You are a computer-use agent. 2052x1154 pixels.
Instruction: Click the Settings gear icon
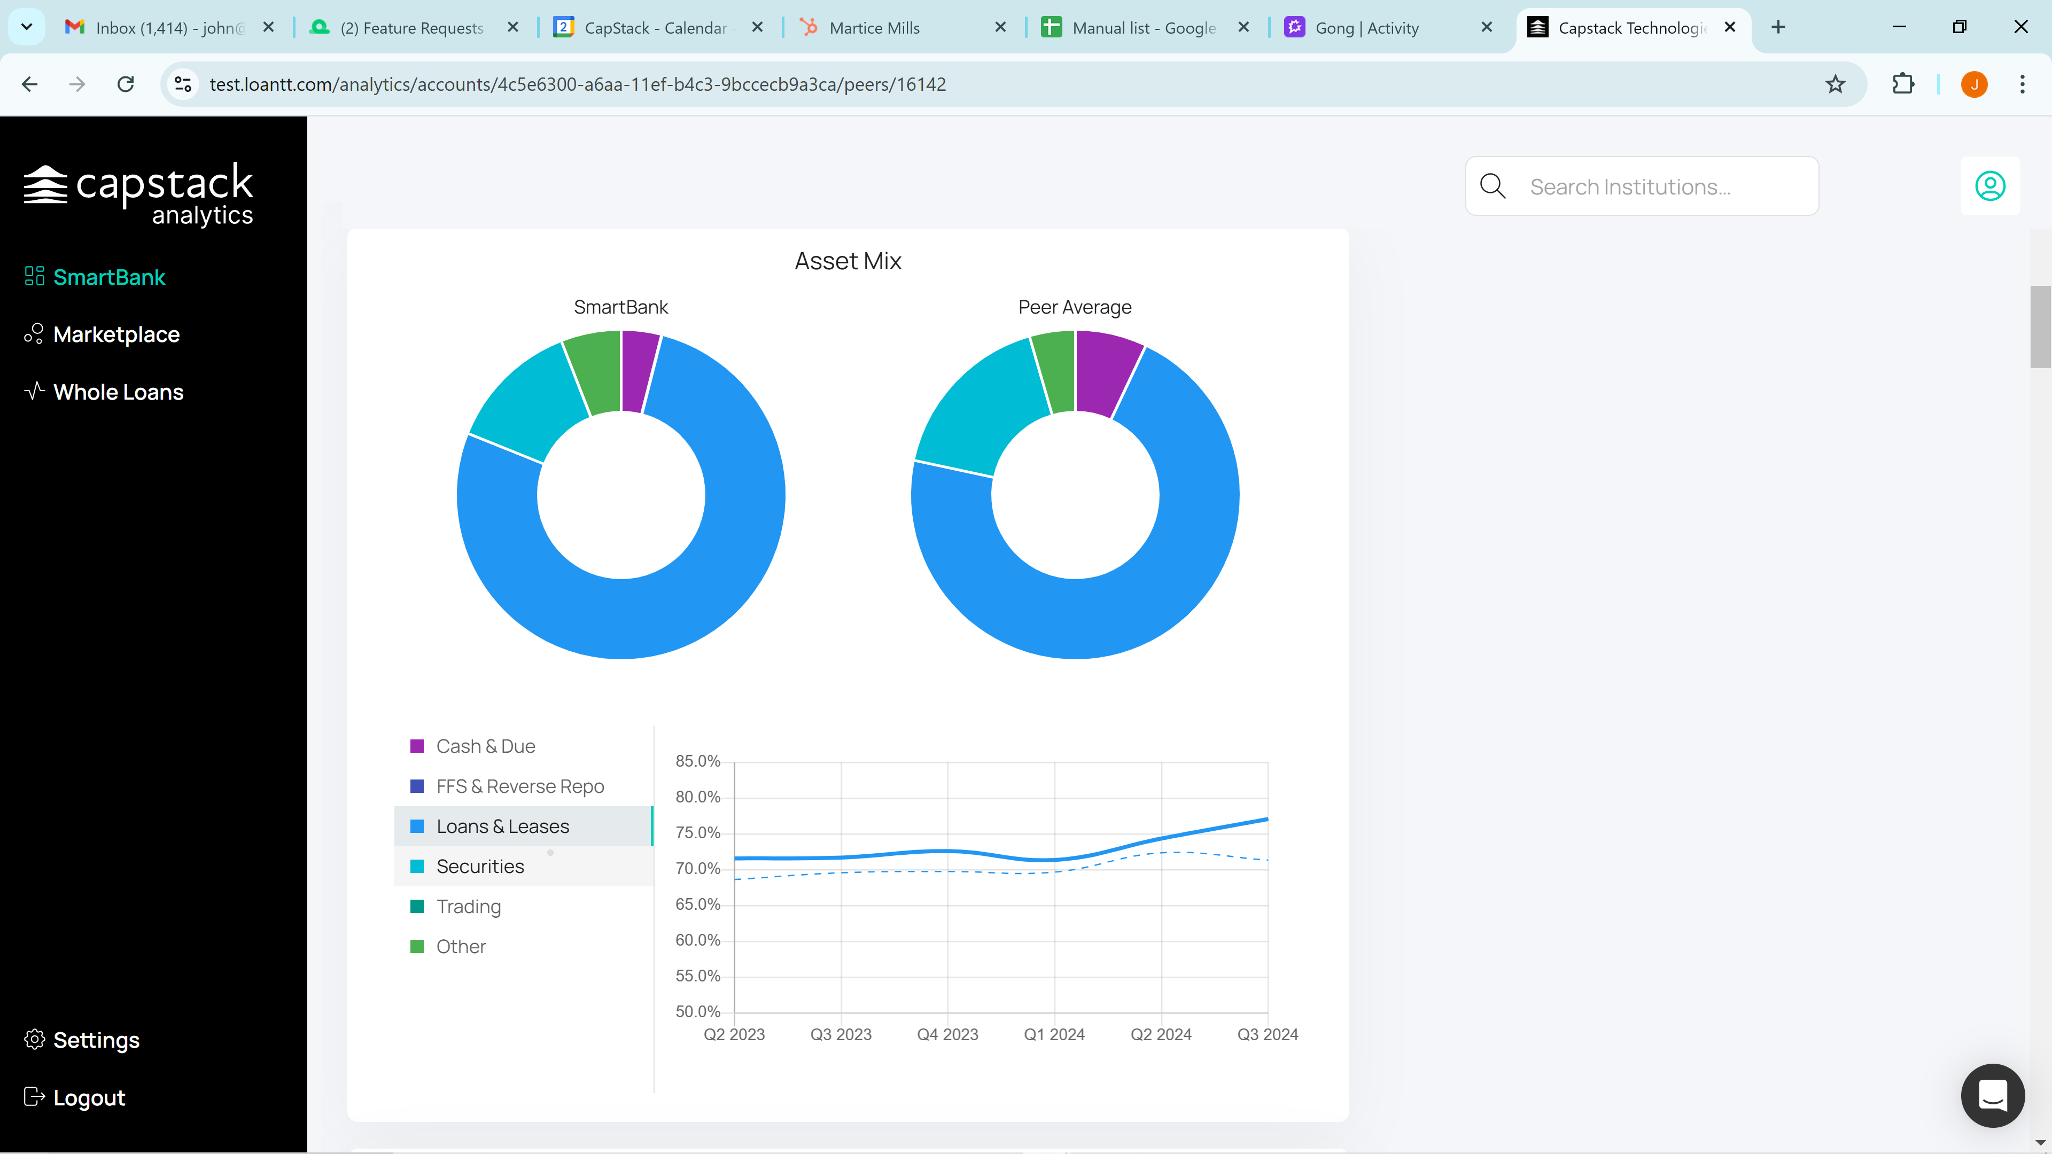[34, 1039]
